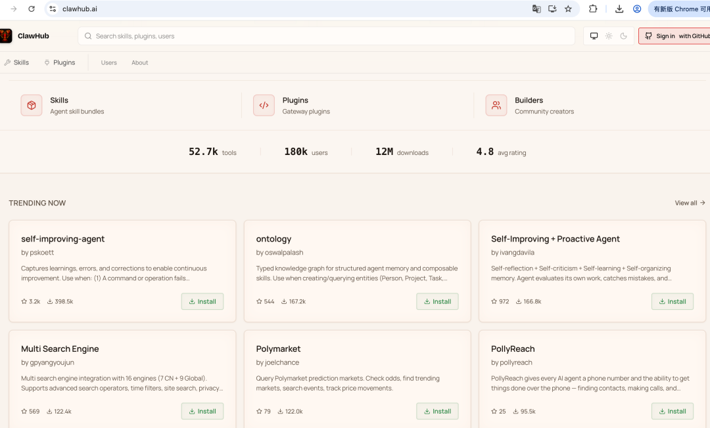Open the Skills nav tab
The image size is (710, 428).
pos(16,62)
